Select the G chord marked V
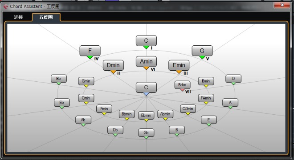This screenshot has width=294, height=160. (202, 51)
